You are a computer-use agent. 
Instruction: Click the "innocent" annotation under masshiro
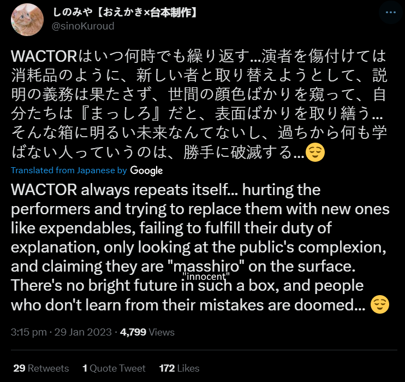tap(206, 277)
